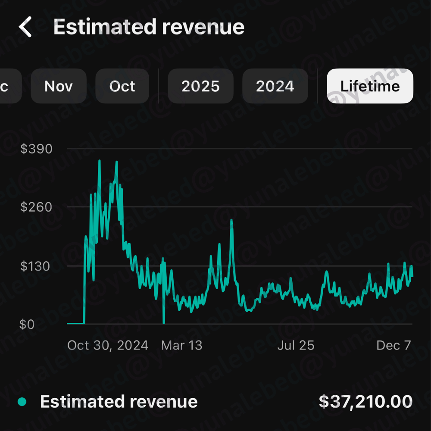Image resolution: width=431 pixels, height=431 pixels.
Task: Select the Mar 13 date label
Action: coord(181,345)
